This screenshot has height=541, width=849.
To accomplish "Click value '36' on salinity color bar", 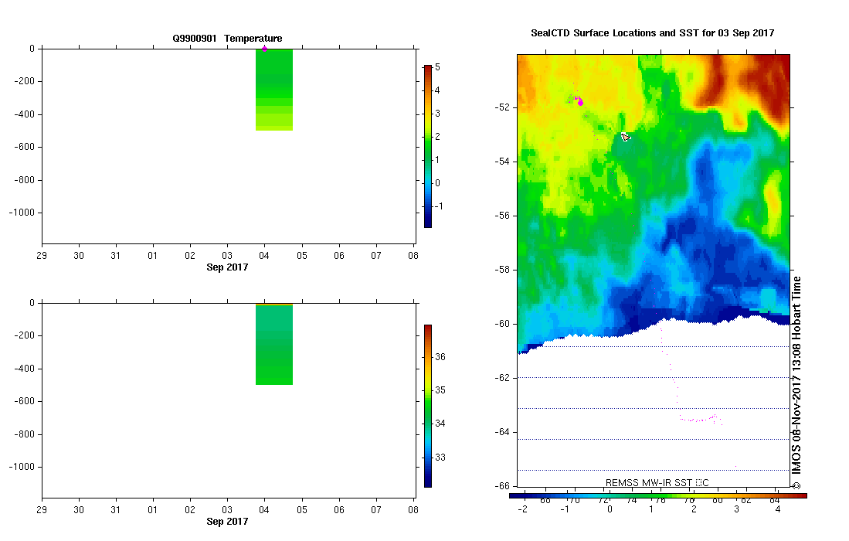I will click(440, 357).
